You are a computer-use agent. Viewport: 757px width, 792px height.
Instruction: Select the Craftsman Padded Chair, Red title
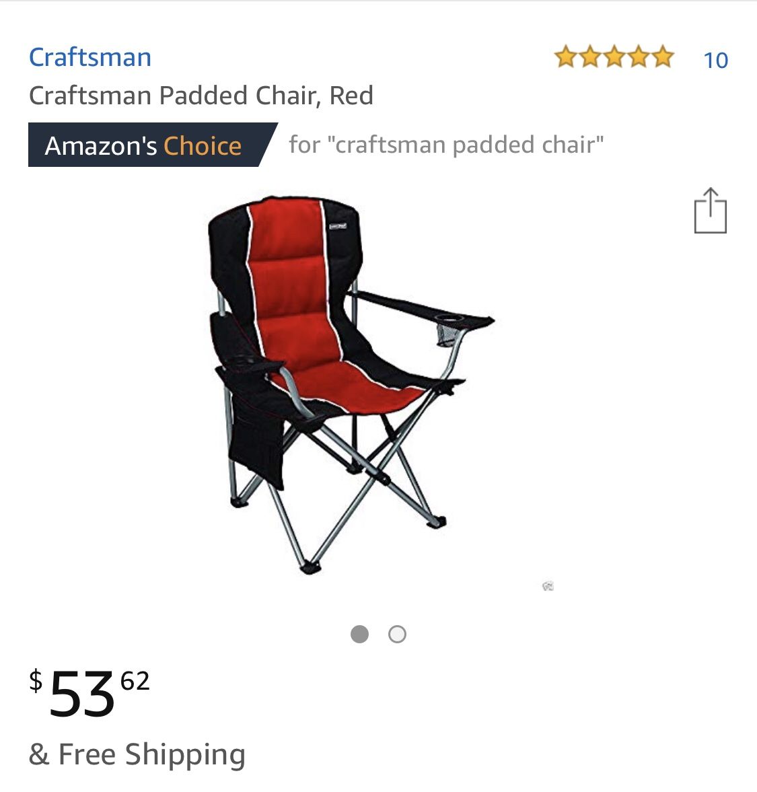coord(201,96)
